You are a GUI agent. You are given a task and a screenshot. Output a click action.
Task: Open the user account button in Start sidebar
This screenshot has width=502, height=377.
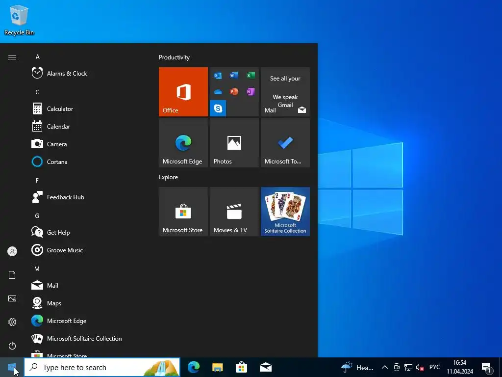(x=12, y=251)
